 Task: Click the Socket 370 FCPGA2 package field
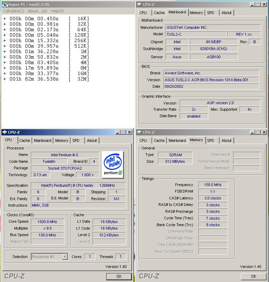(65, 168)
